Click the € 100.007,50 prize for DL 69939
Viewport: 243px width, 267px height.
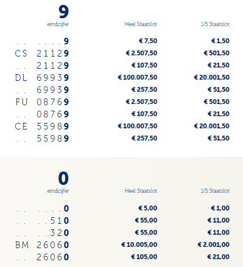(138, 77)
